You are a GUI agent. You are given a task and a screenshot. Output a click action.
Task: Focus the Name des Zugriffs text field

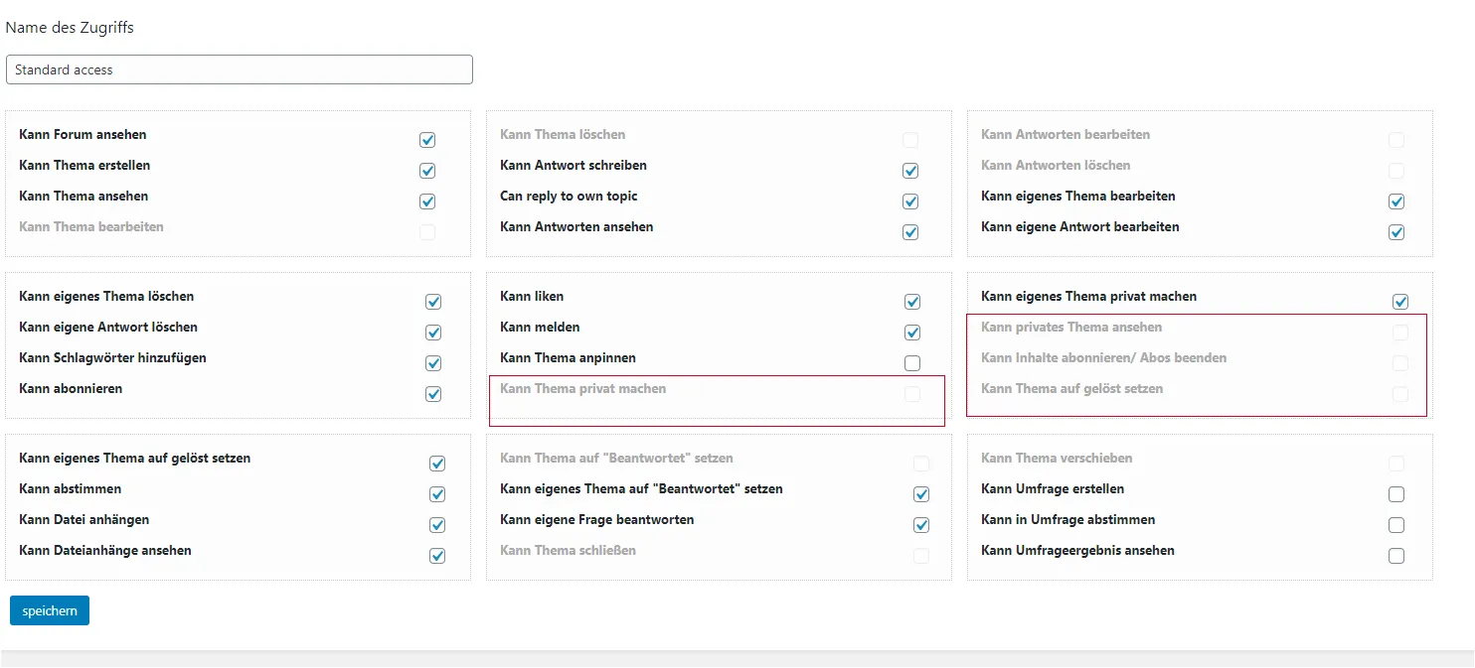239,69
